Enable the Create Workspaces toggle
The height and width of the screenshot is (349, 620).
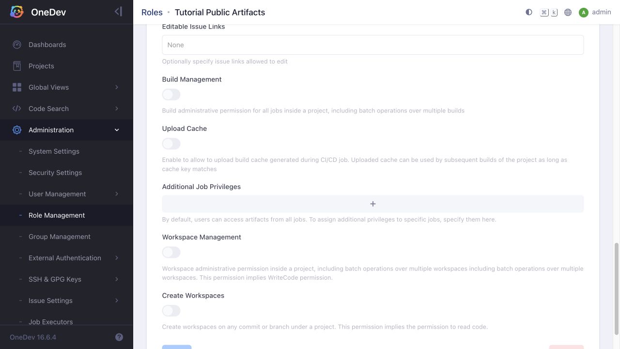pyautogui.click(x=171, y=311)
